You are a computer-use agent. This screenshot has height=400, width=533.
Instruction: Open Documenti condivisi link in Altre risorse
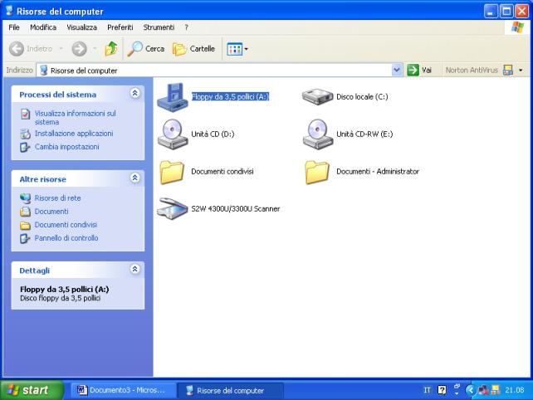pos(66,225)
